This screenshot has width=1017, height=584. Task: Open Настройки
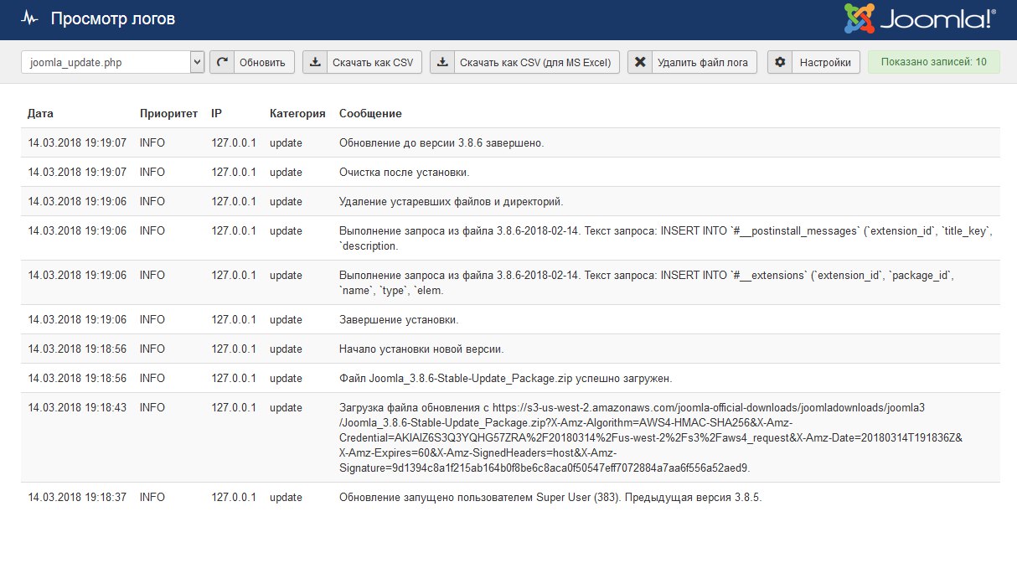point(824,62)
